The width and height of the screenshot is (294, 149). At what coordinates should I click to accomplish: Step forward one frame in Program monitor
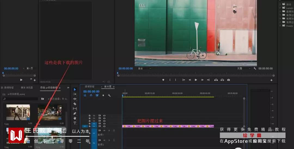coord(202,80)
